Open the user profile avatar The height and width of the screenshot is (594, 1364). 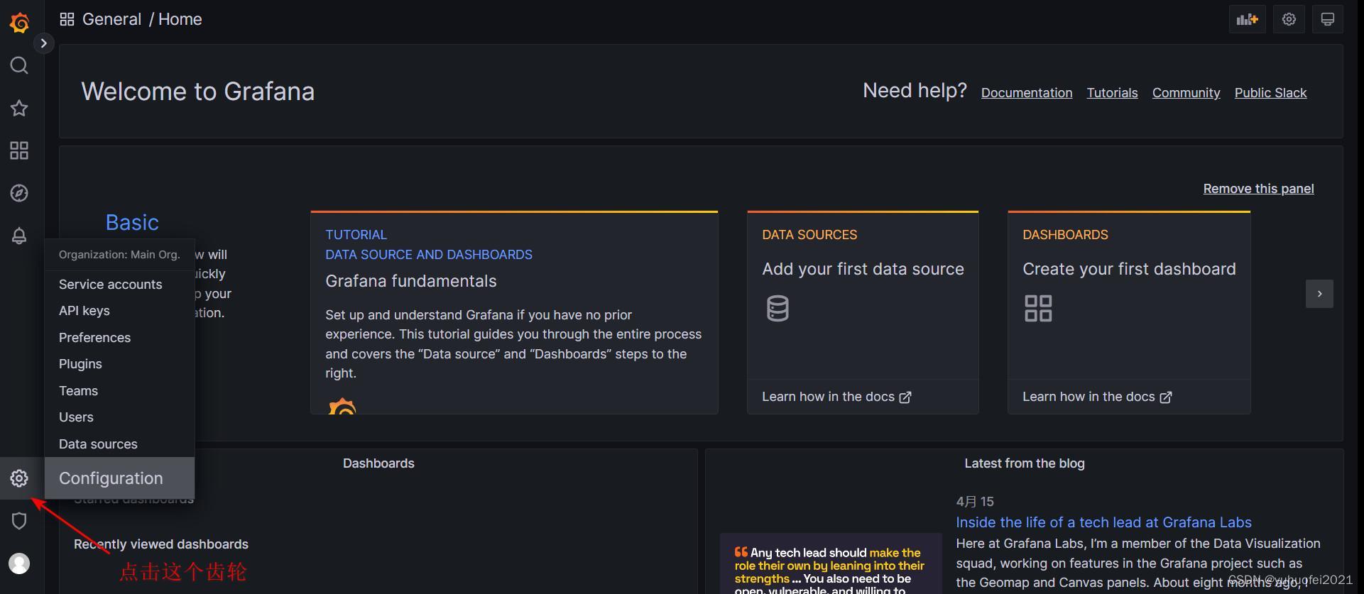point(19,563)
